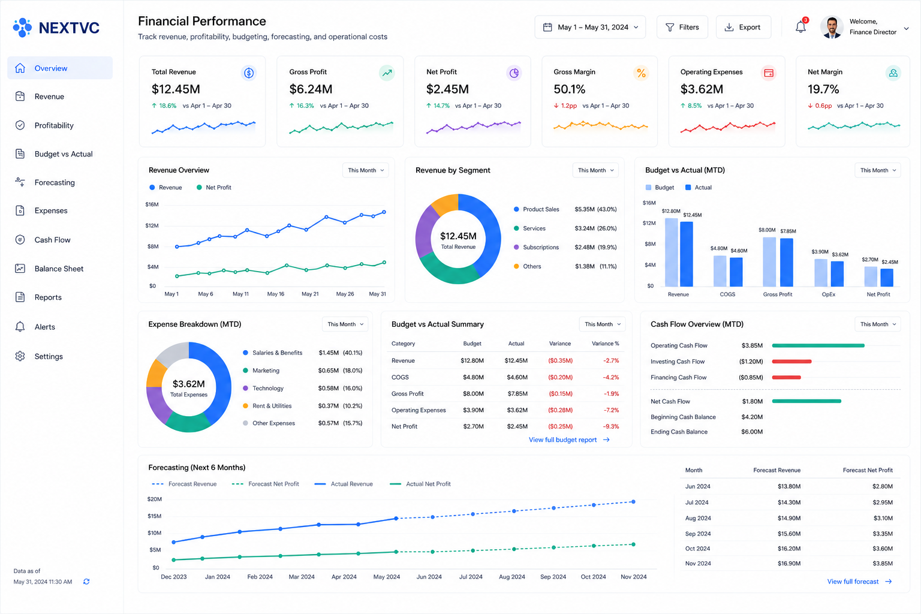The height and width of the screenshot is (614, 921).
Task: Click the calendar icon in date range picker
Action: click(x=547, y=27)
